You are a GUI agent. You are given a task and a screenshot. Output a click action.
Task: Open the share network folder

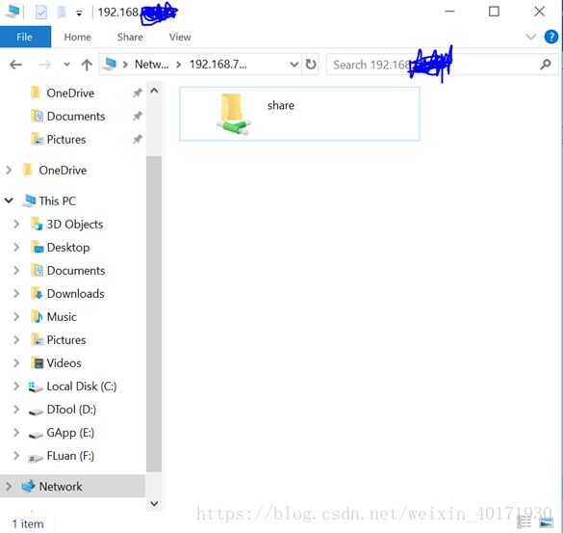(x=299, y=114)
